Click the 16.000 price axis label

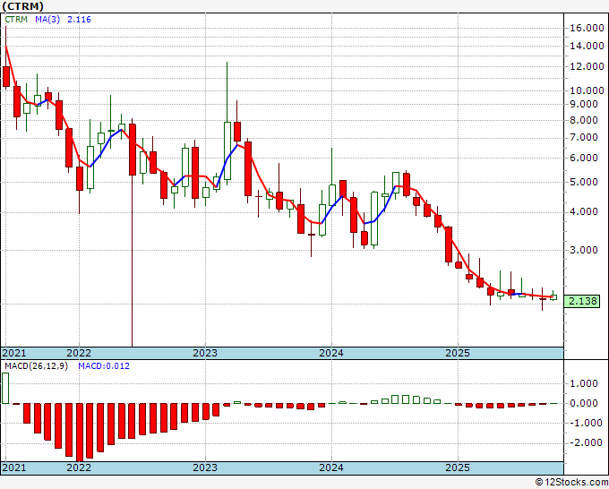pyautogui.click(x=587, y=28)
